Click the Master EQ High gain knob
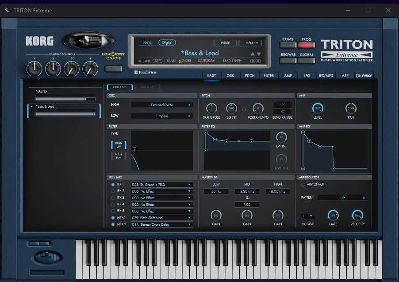Image resolution: width=399 pixels, height=282 pixels. click(x=278, y=216)
